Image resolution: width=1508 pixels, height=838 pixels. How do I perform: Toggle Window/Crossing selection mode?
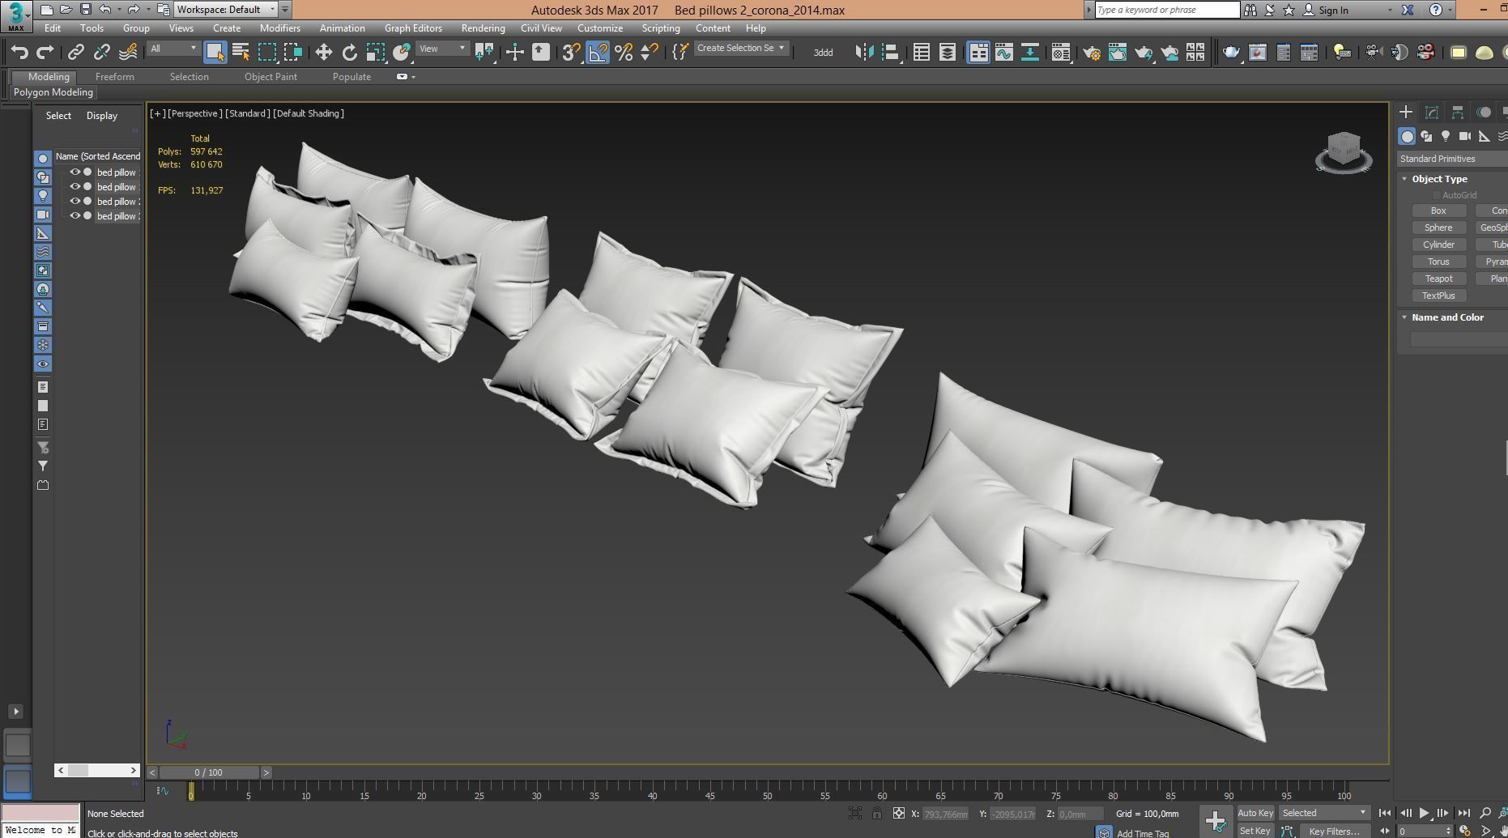pos(293,53)
